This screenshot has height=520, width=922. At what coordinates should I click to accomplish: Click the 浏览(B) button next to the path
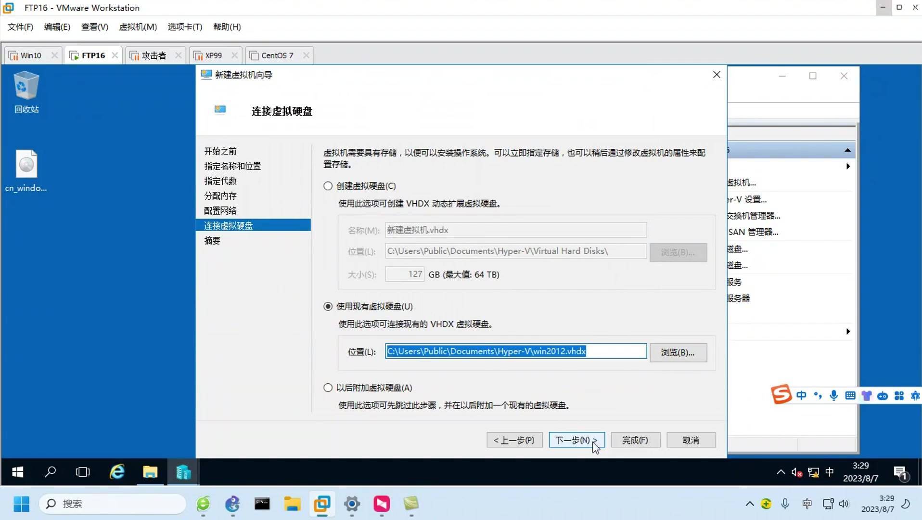pyautogui.click(x=678, y=352)
